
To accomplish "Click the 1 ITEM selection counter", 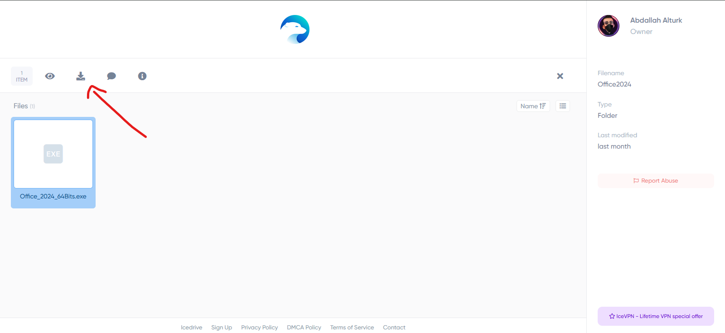I will pos(22,76).
